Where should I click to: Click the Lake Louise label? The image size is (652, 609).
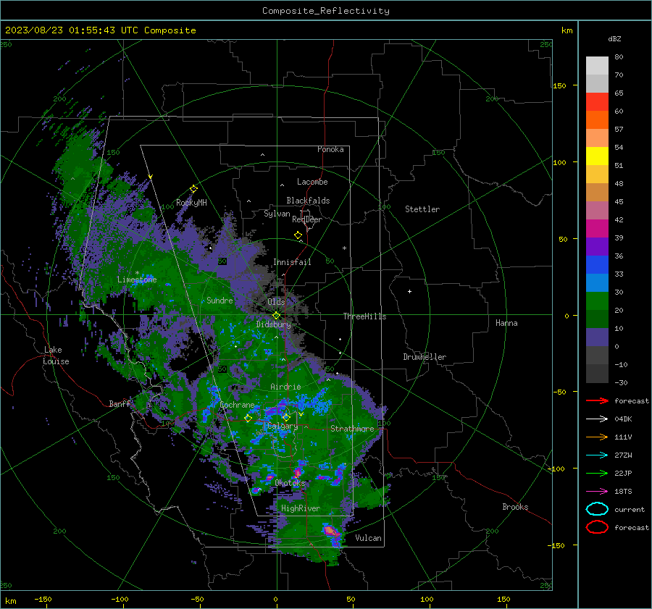tap(56, 356)
